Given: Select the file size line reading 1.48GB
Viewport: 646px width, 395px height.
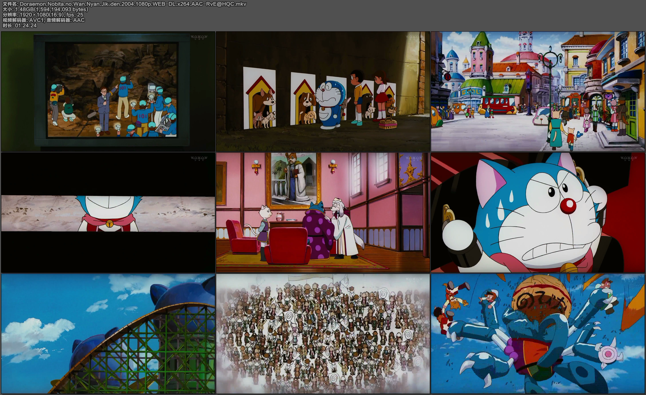Looking at the screenshot, I should 45,9.
